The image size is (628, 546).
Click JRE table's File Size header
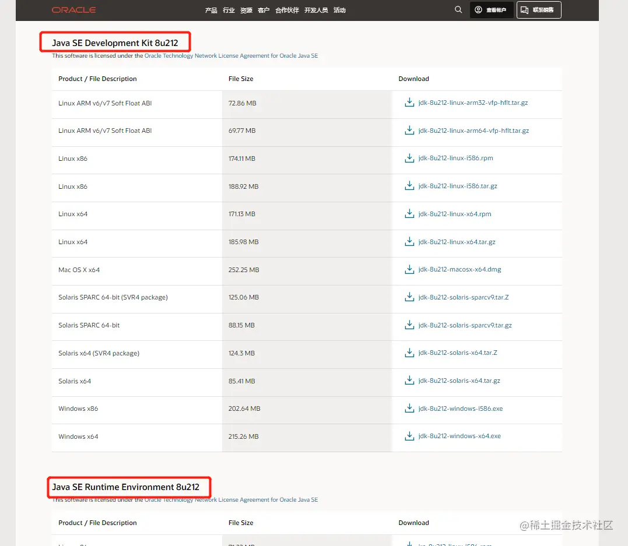click(x=241, y=523)
